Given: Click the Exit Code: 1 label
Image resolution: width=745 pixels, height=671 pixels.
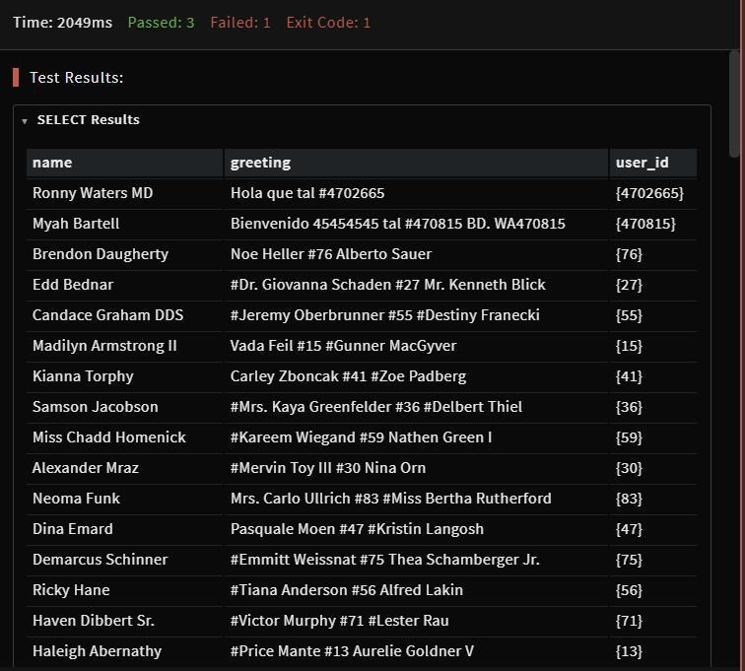Looking at the screenshot, I should pyautogui.click(x=328, y=23).
